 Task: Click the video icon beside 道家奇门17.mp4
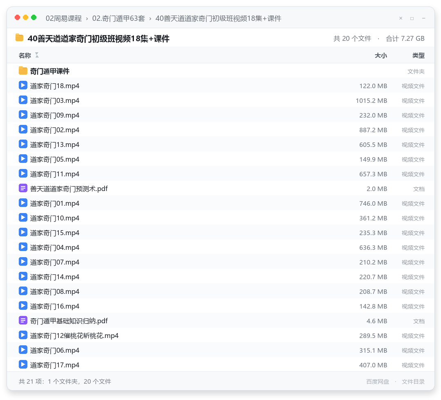click(x=23, y=364)
